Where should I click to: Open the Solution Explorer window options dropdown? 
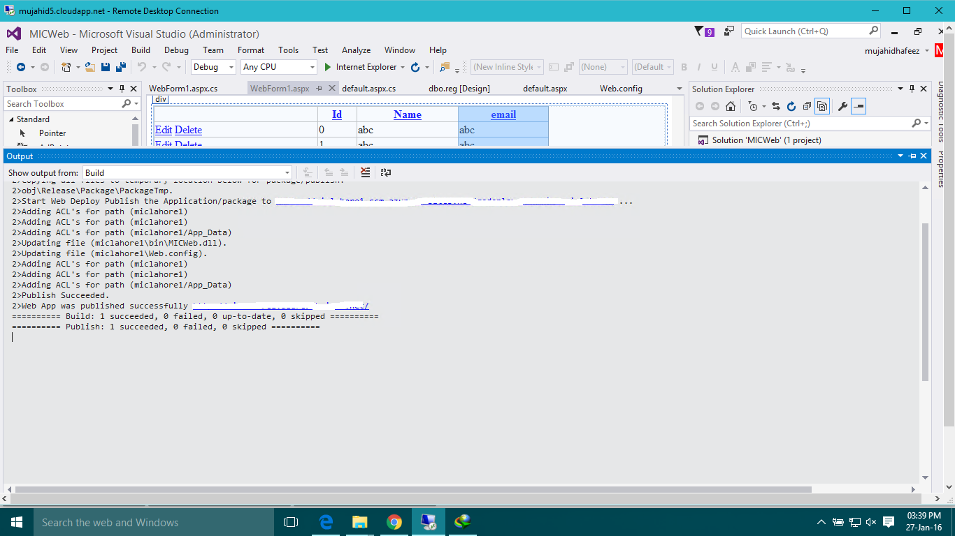point(902,89)
